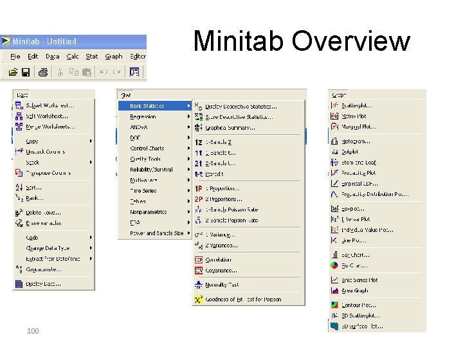Click the Print toolbar icon
Screen dimensions: 463x347
[43, 72]
